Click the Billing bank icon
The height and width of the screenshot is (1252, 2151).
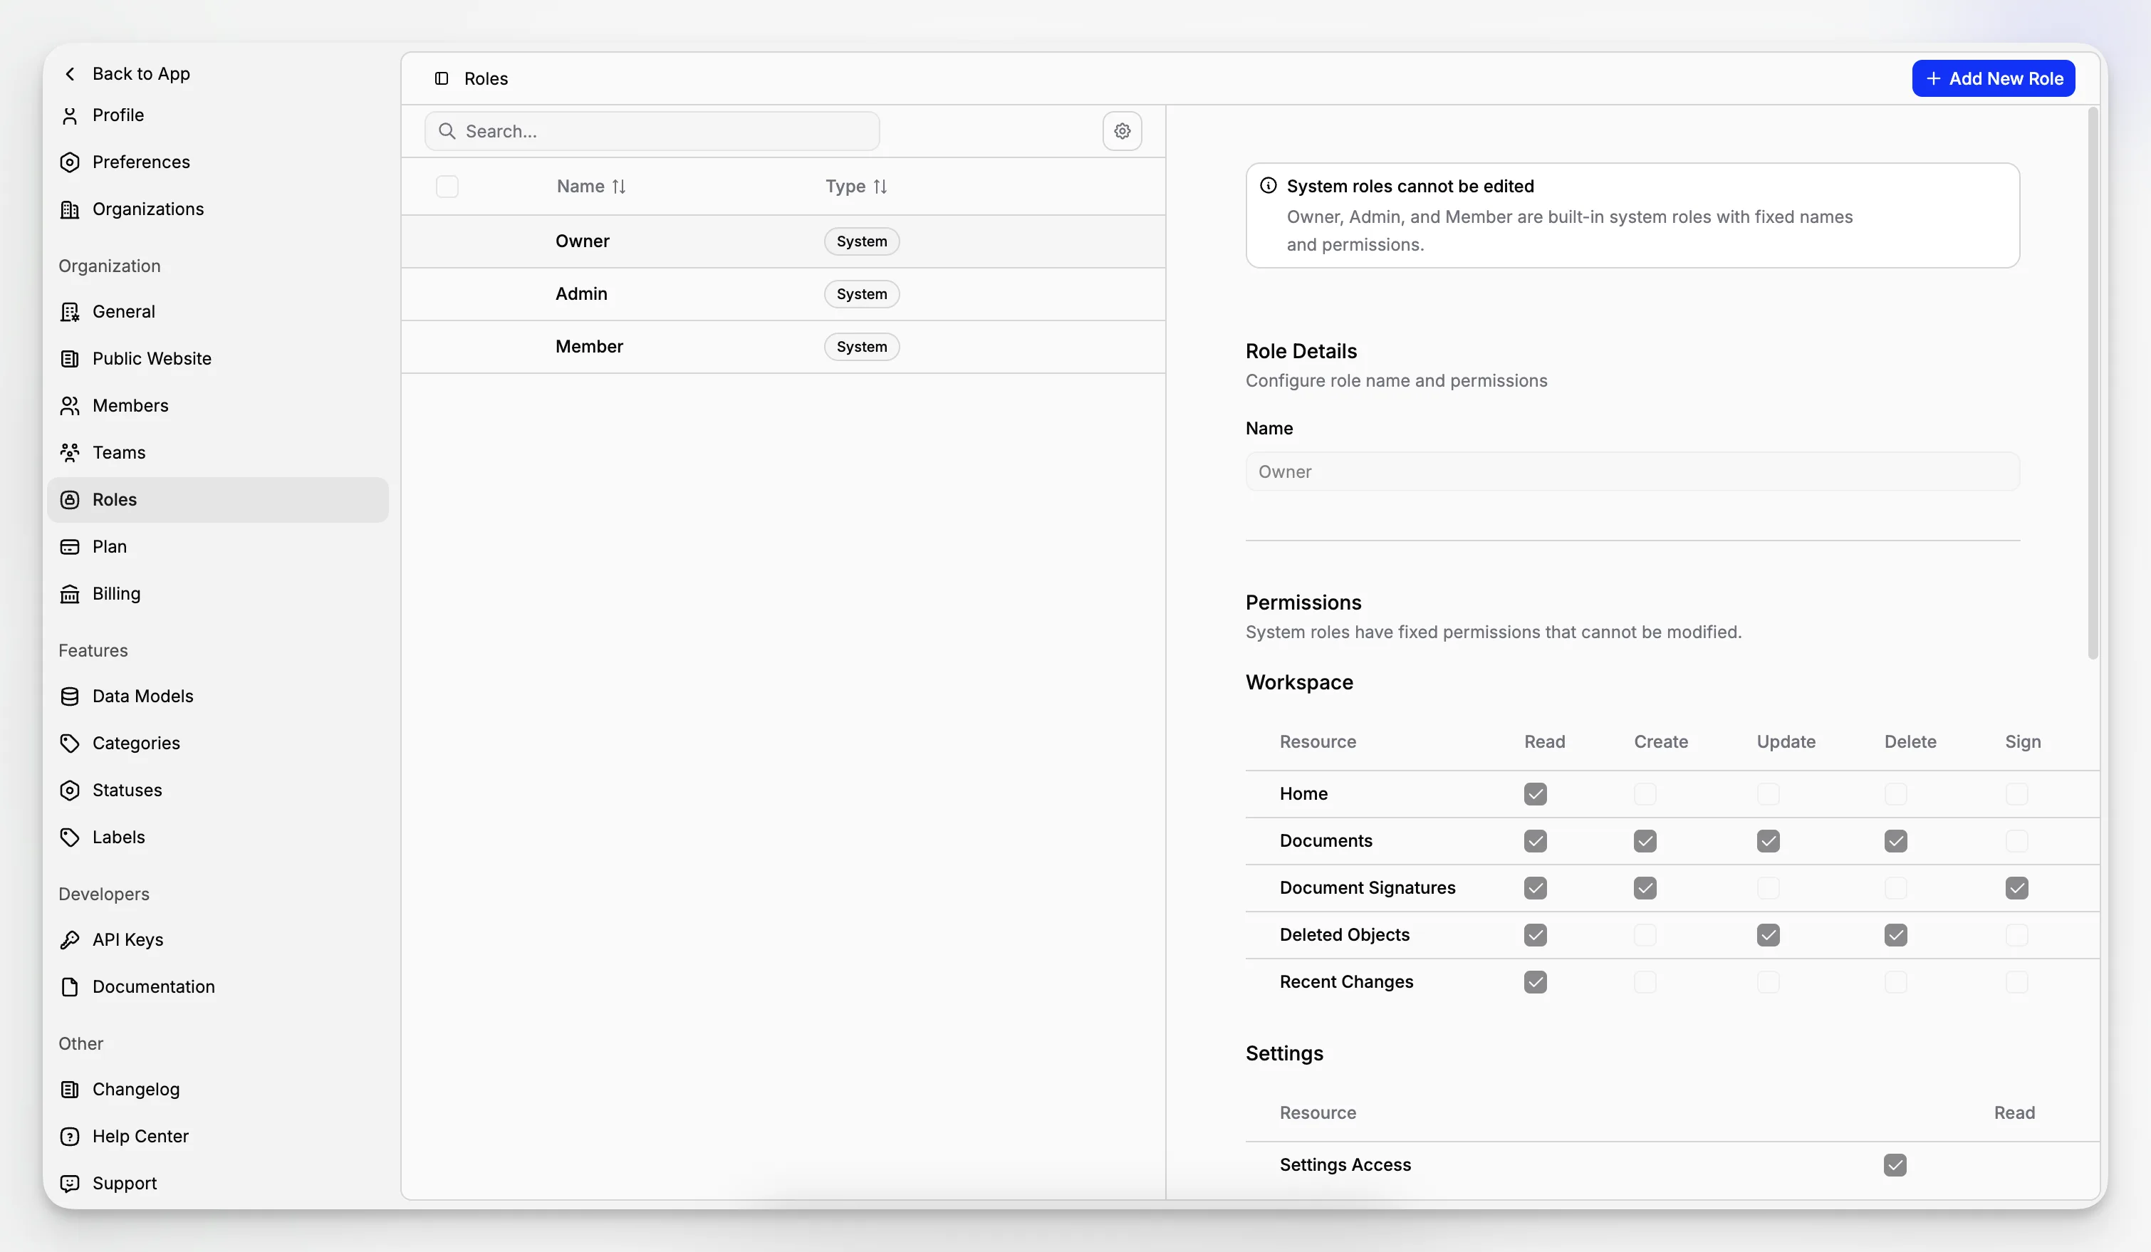(x=70, y=593)
